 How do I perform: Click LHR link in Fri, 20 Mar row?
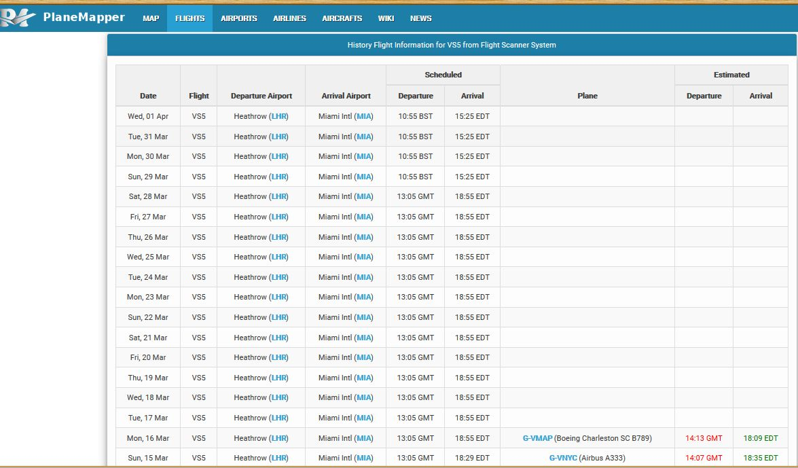(x=279, y=357)
